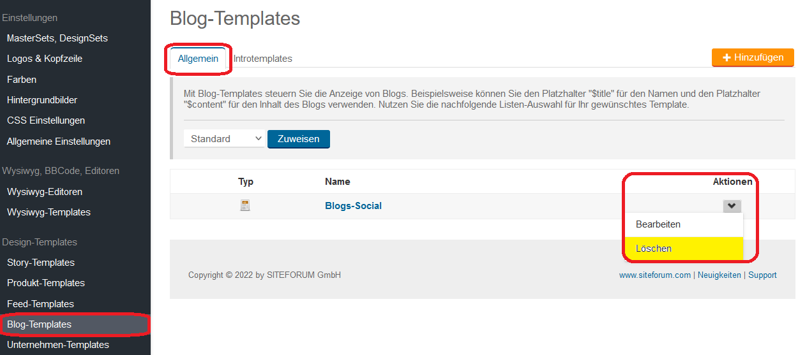Visit the www.siteforum.com footer link
This screenshot has width=798, height=355.
click(x=654, y=275)
